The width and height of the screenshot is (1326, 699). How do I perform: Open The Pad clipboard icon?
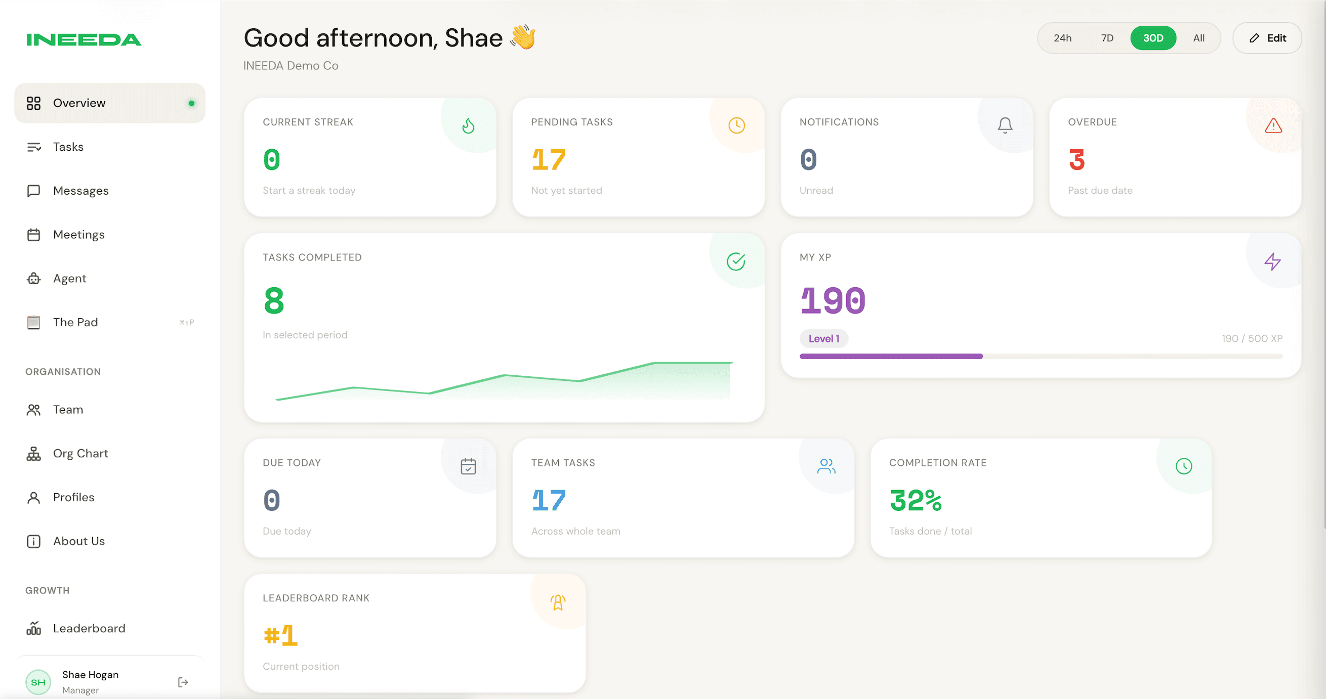pyautogui.click(x=33, y=322)
